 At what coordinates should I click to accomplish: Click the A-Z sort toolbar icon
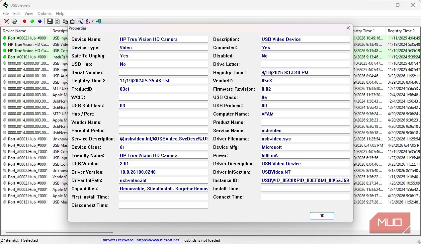click(88, 21)
